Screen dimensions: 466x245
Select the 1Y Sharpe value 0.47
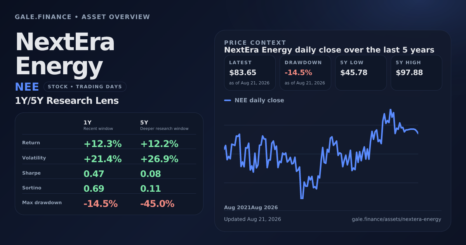click(x=94, y=174)
